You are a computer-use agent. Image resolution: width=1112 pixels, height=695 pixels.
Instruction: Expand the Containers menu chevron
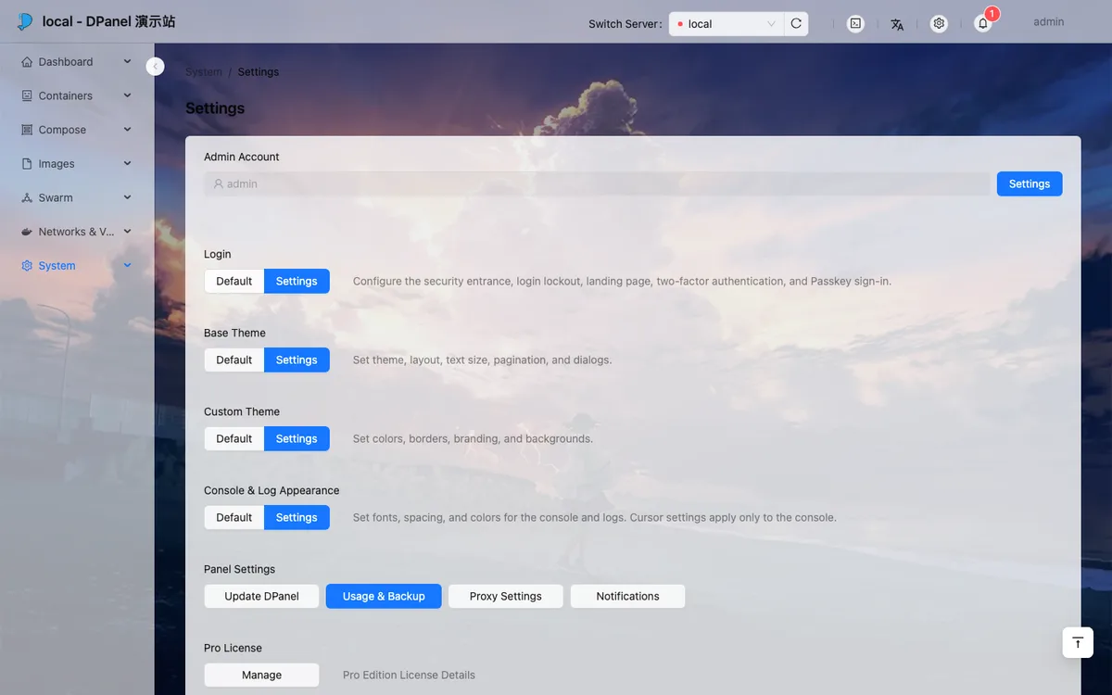click(x=127, y=95)
